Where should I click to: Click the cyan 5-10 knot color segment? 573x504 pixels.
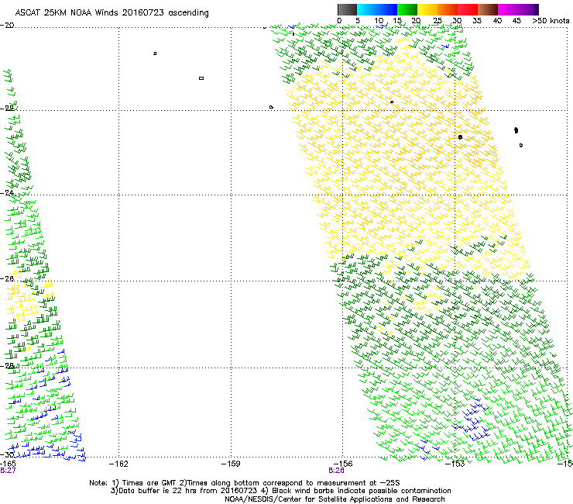pos(367,9)
